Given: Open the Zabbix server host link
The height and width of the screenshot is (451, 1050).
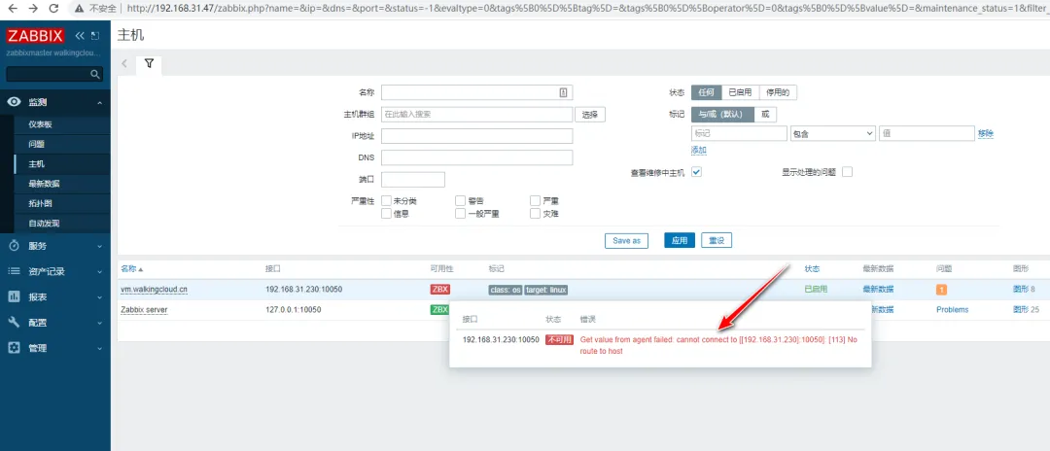Looking at the screenshot, I should click(x=144, y=309).
